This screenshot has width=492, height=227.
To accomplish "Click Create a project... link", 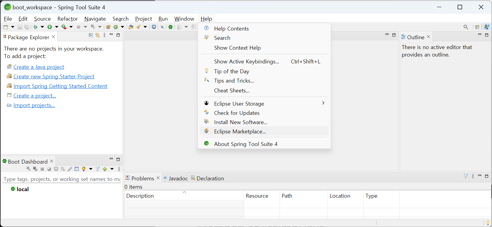I will point(35,96).
